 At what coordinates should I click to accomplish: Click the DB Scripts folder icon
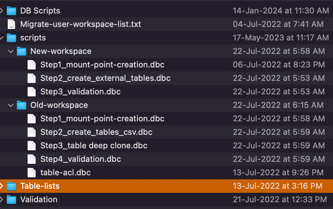12,10
